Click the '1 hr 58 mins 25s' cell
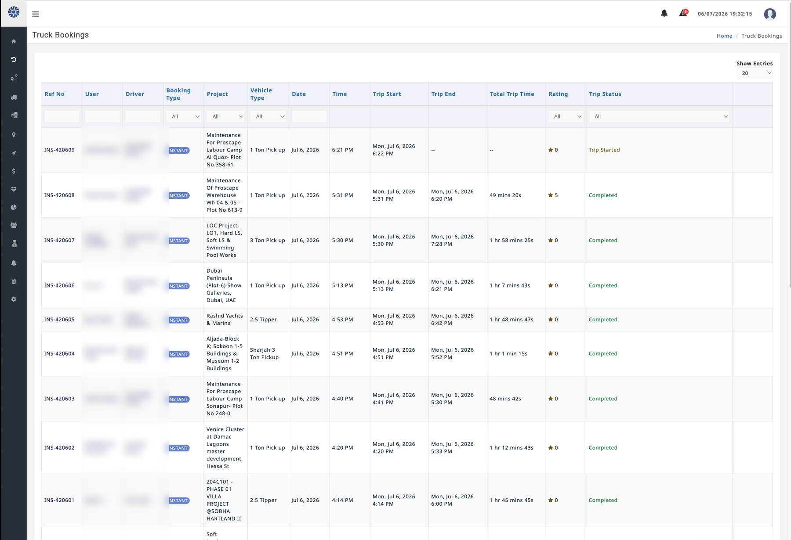 512,240
